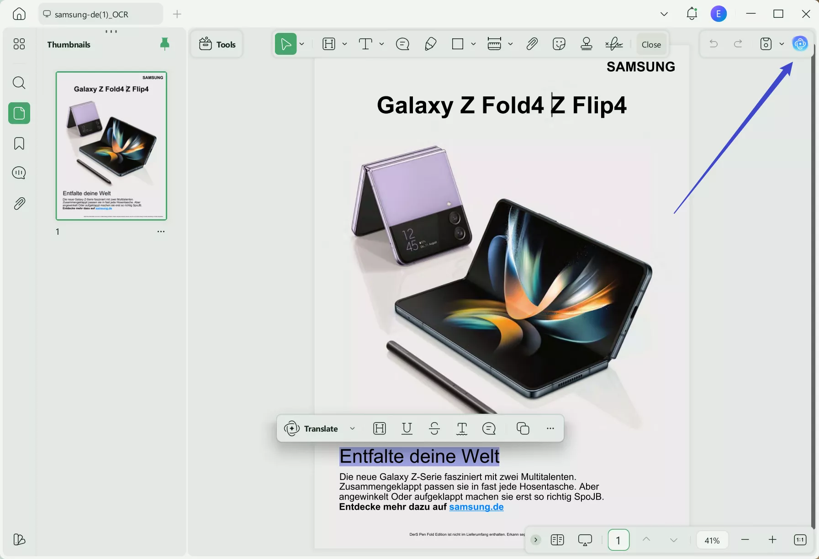Screen dimensions: 819x559
Task: Highlight the selected text from floating toolbar
Action: [x=380, y=428]
